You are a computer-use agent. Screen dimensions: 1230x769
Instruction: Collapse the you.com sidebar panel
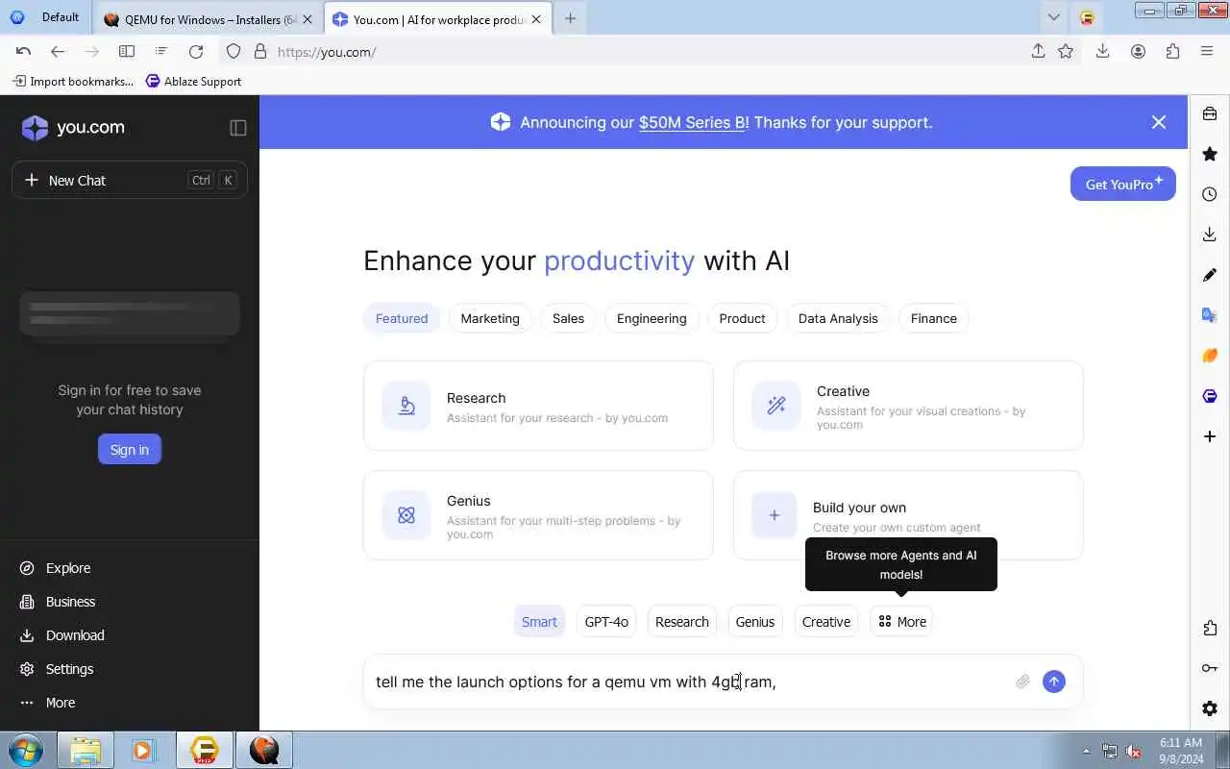coord(238,127)
